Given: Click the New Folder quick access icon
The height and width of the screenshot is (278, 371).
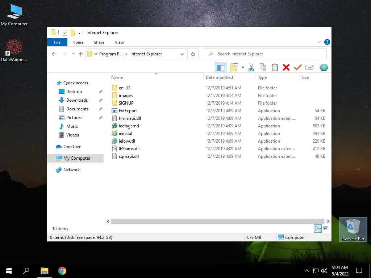Looking at the screenshot, I should pyautogui.click(x=73, y=33).
